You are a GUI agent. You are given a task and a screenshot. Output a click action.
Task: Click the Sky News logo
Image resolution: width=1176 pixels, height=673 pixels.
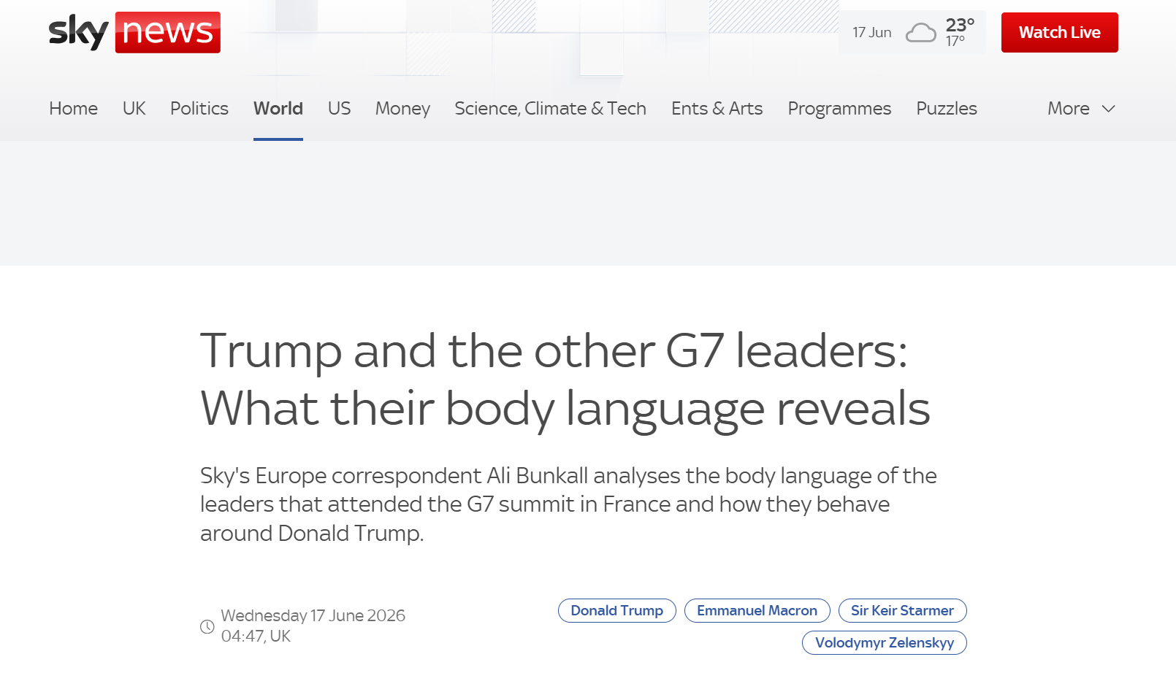(x=134, y=32)
